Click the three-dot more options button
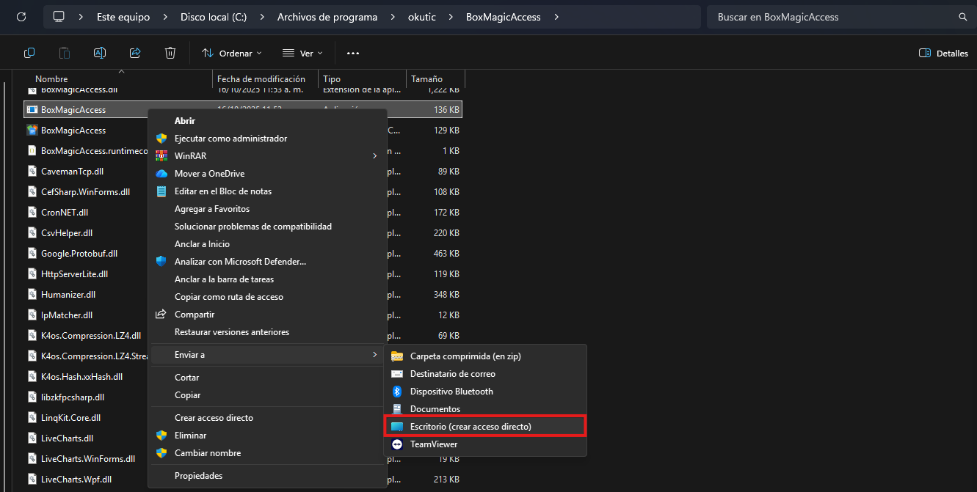Image resolution: width=977 pixels, height=492 pixels. 353,54
